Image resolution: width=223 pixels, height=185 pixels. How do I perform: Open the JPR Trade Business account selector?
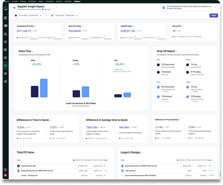pyautogui.click(x=189, y=8)
